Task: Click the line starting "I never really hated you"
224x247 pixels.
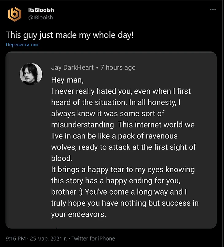Action: click(x=121, y=91)
